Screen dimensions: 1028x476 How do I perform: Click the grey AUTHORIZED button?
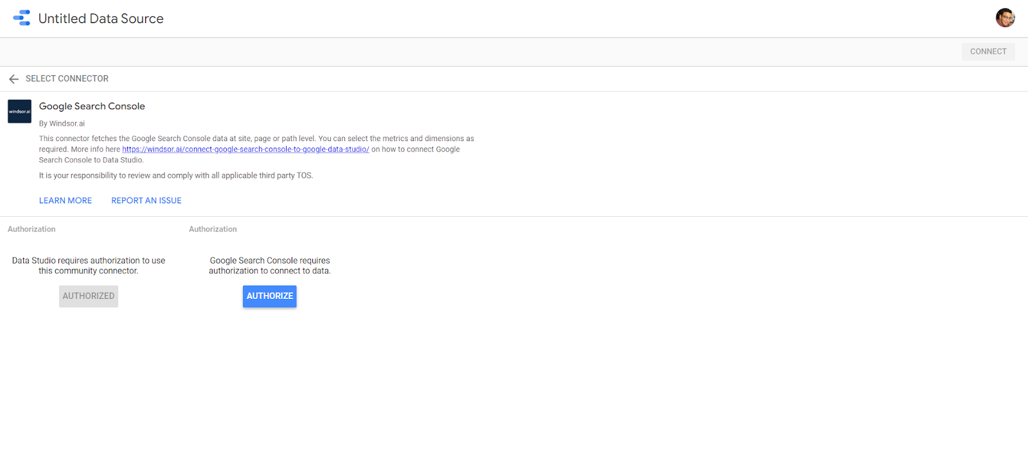click(89, 296)
